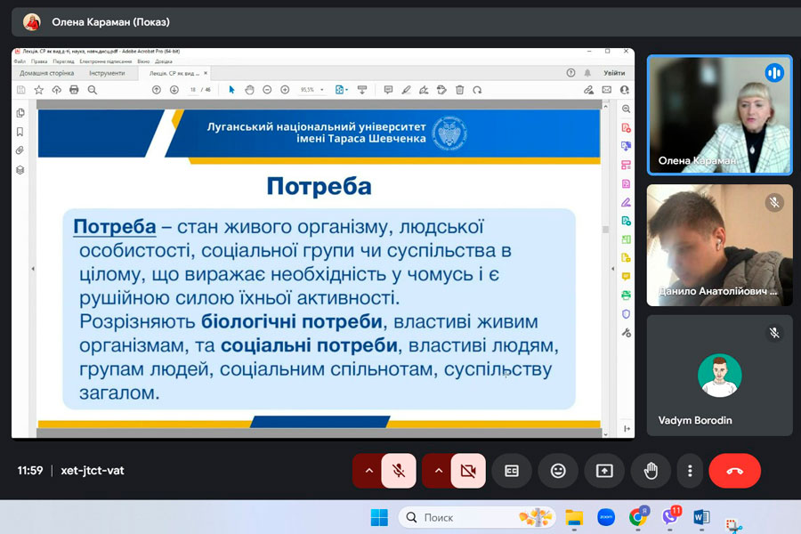Open layers panel icon
Image resolution: width=801 pixels, height=534 pixels.
(20, 170)
